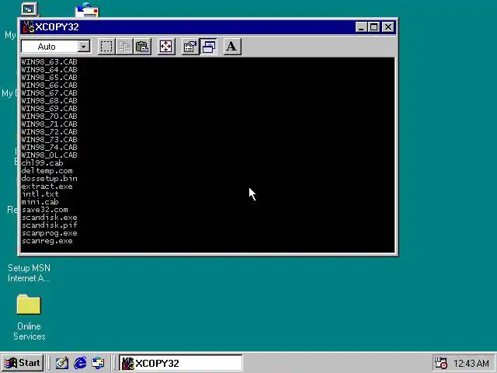The width and height of the screenshot is (497, 373).
Task: Click the Copy toolbar icon
Action: tap(124, 47)
